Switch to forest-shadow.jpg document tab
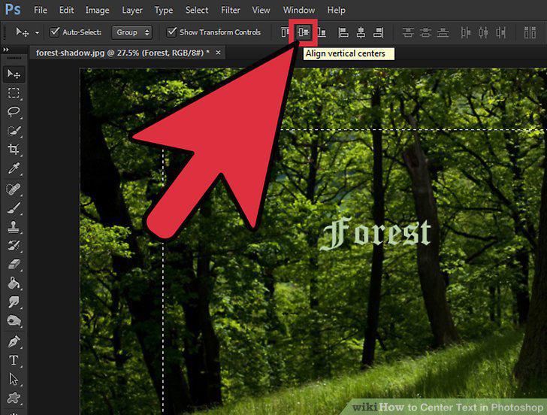 click(x=122, y=53)
